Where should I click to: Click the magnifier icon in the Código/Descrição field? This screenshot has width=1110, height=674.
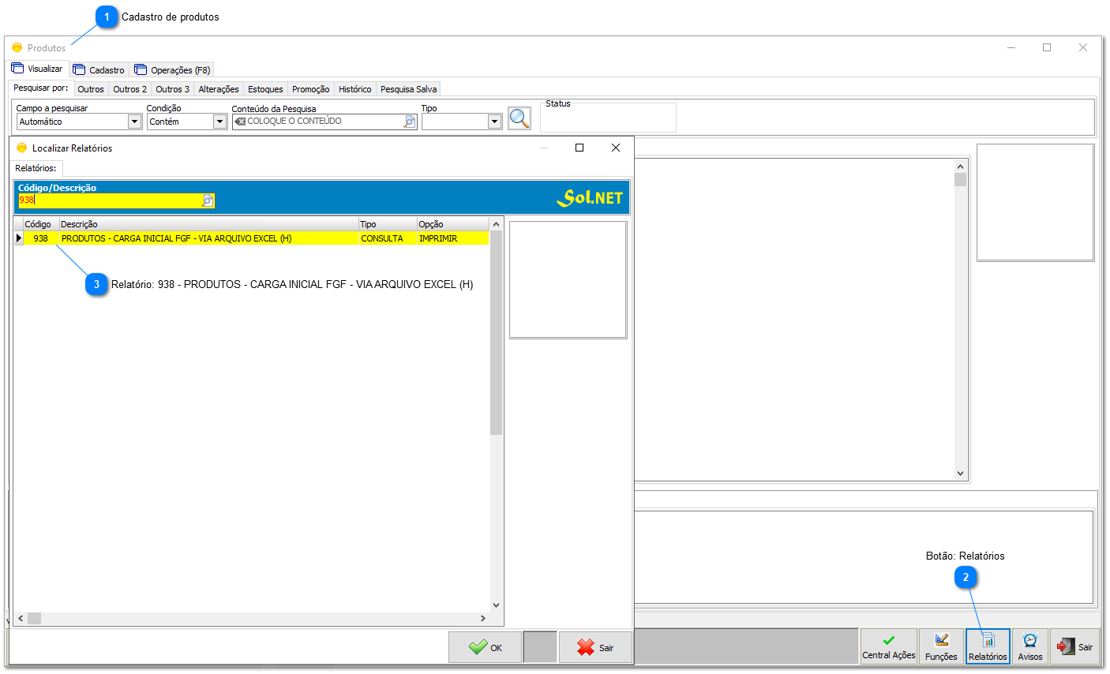[207, 200]
